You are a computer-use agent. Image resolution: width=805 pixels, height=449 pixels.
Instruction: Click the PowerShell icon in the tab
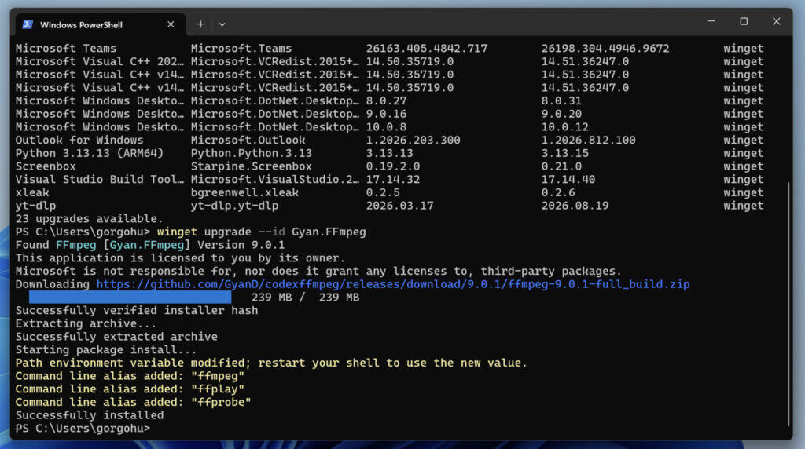pyautogui.click(x=28, y=24)
